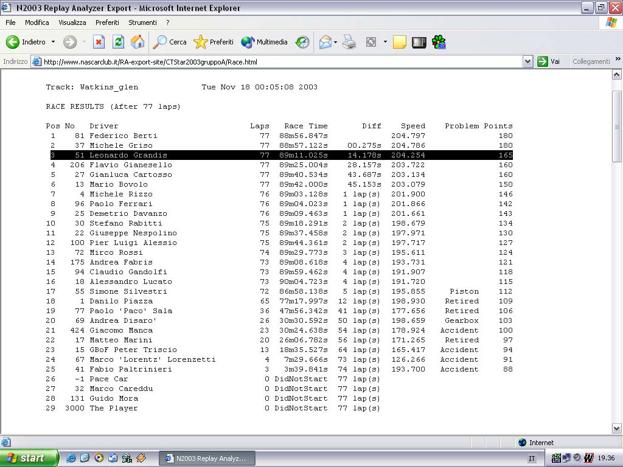Print the page with the printer icon
The image size is (623, 467).
[x=349, y=42]
